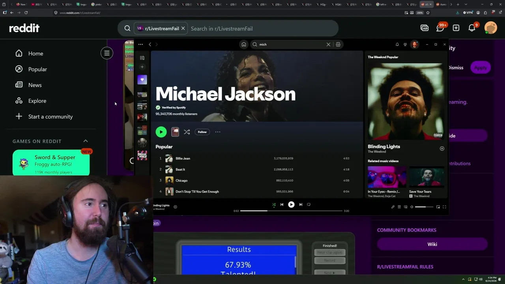505x284 pixels.
Task: Open Spotify Browse icon
Action: [338, 45]
